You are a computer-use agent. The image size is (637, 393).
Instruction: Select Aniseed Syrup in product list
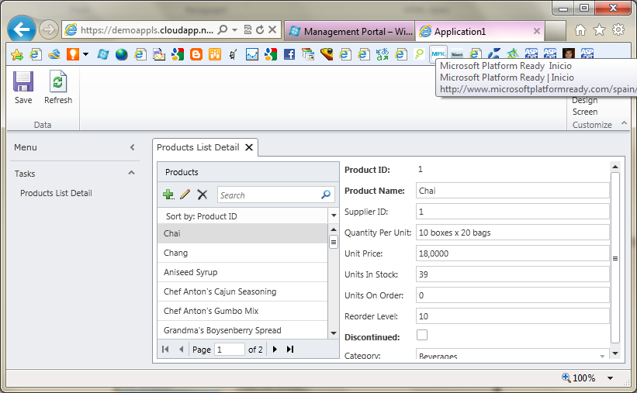[190, 272]
